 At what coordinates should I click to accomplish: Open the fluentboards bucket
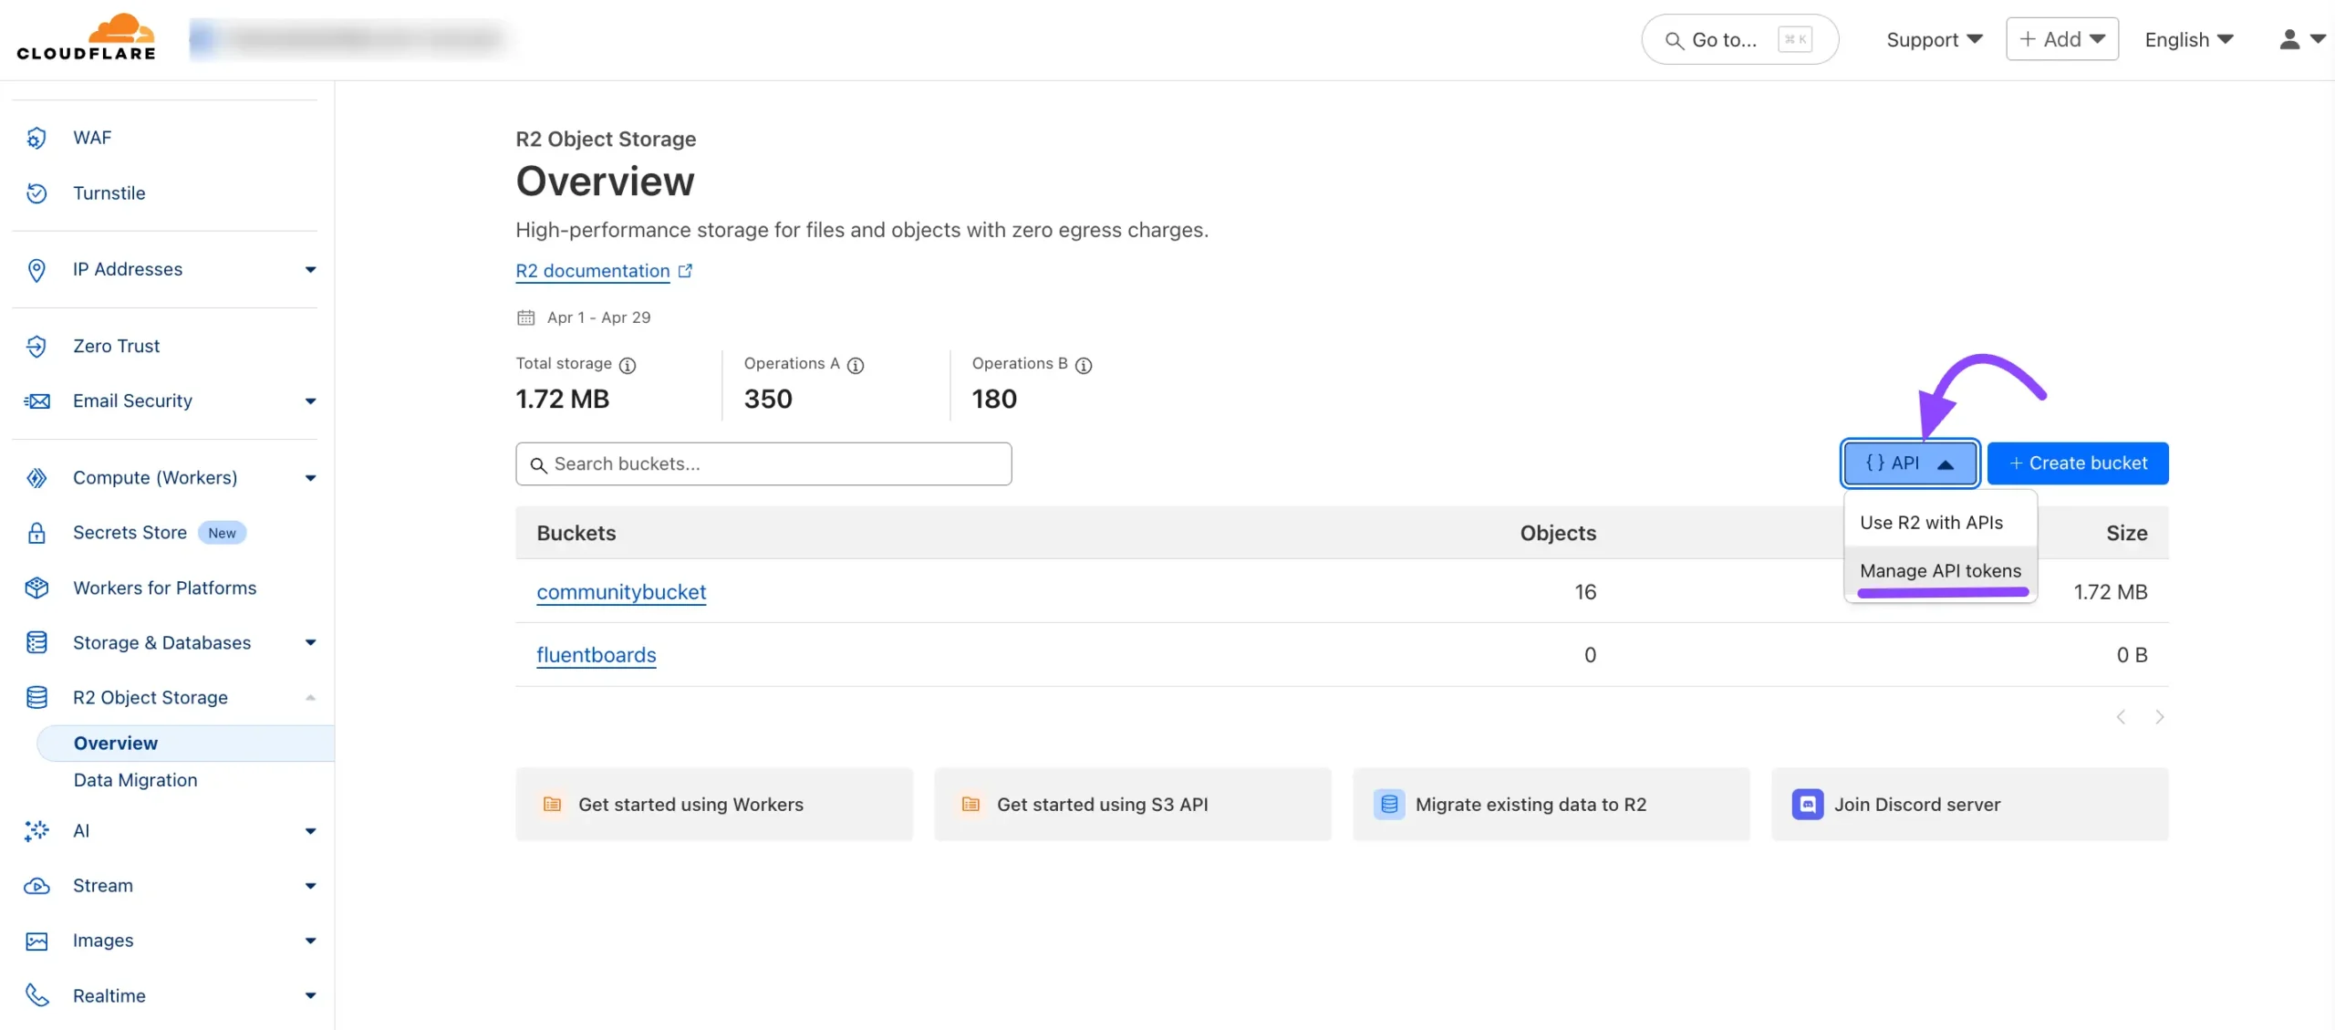[597, 655]
